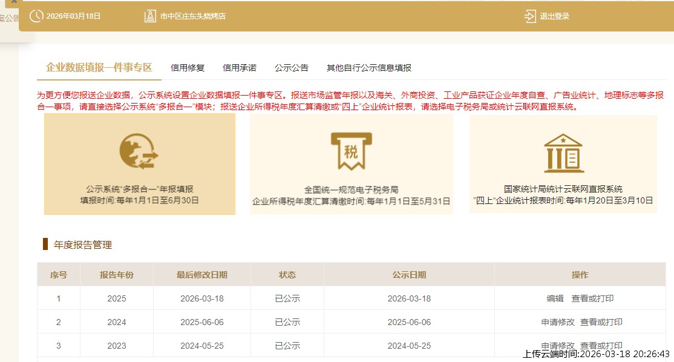Click 编辑 for the 2025 report
The image size is (674, 362).
coord(556,298)
